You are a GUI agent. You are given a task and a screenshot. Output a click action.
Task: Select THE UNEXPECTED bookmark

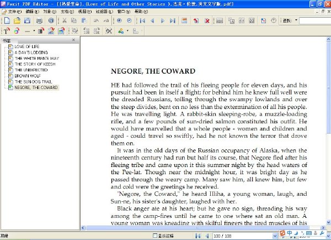coord(31,70)
